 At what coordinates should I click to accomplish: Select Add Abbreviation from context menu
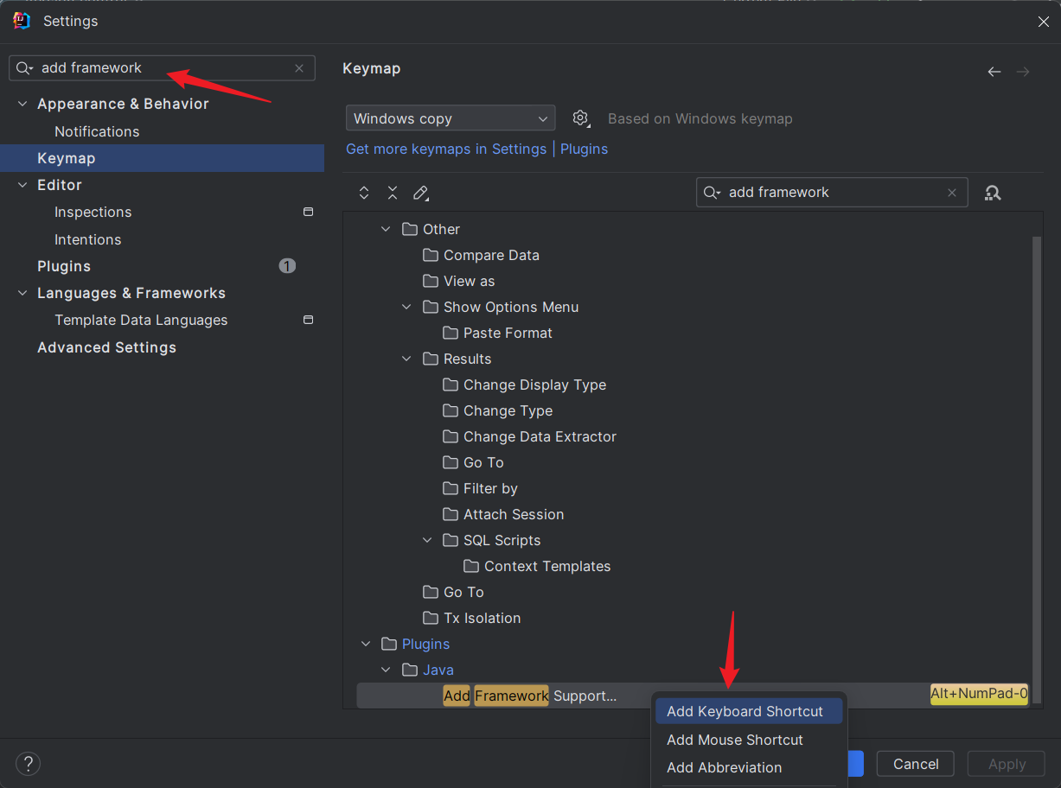point(724,767)
